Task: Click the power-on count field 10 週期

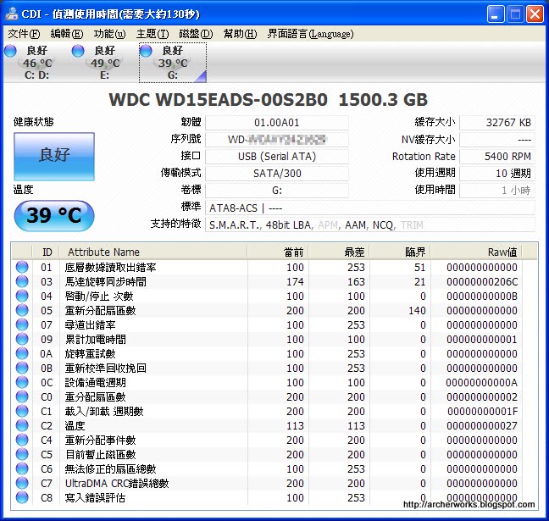Action: 497,174
